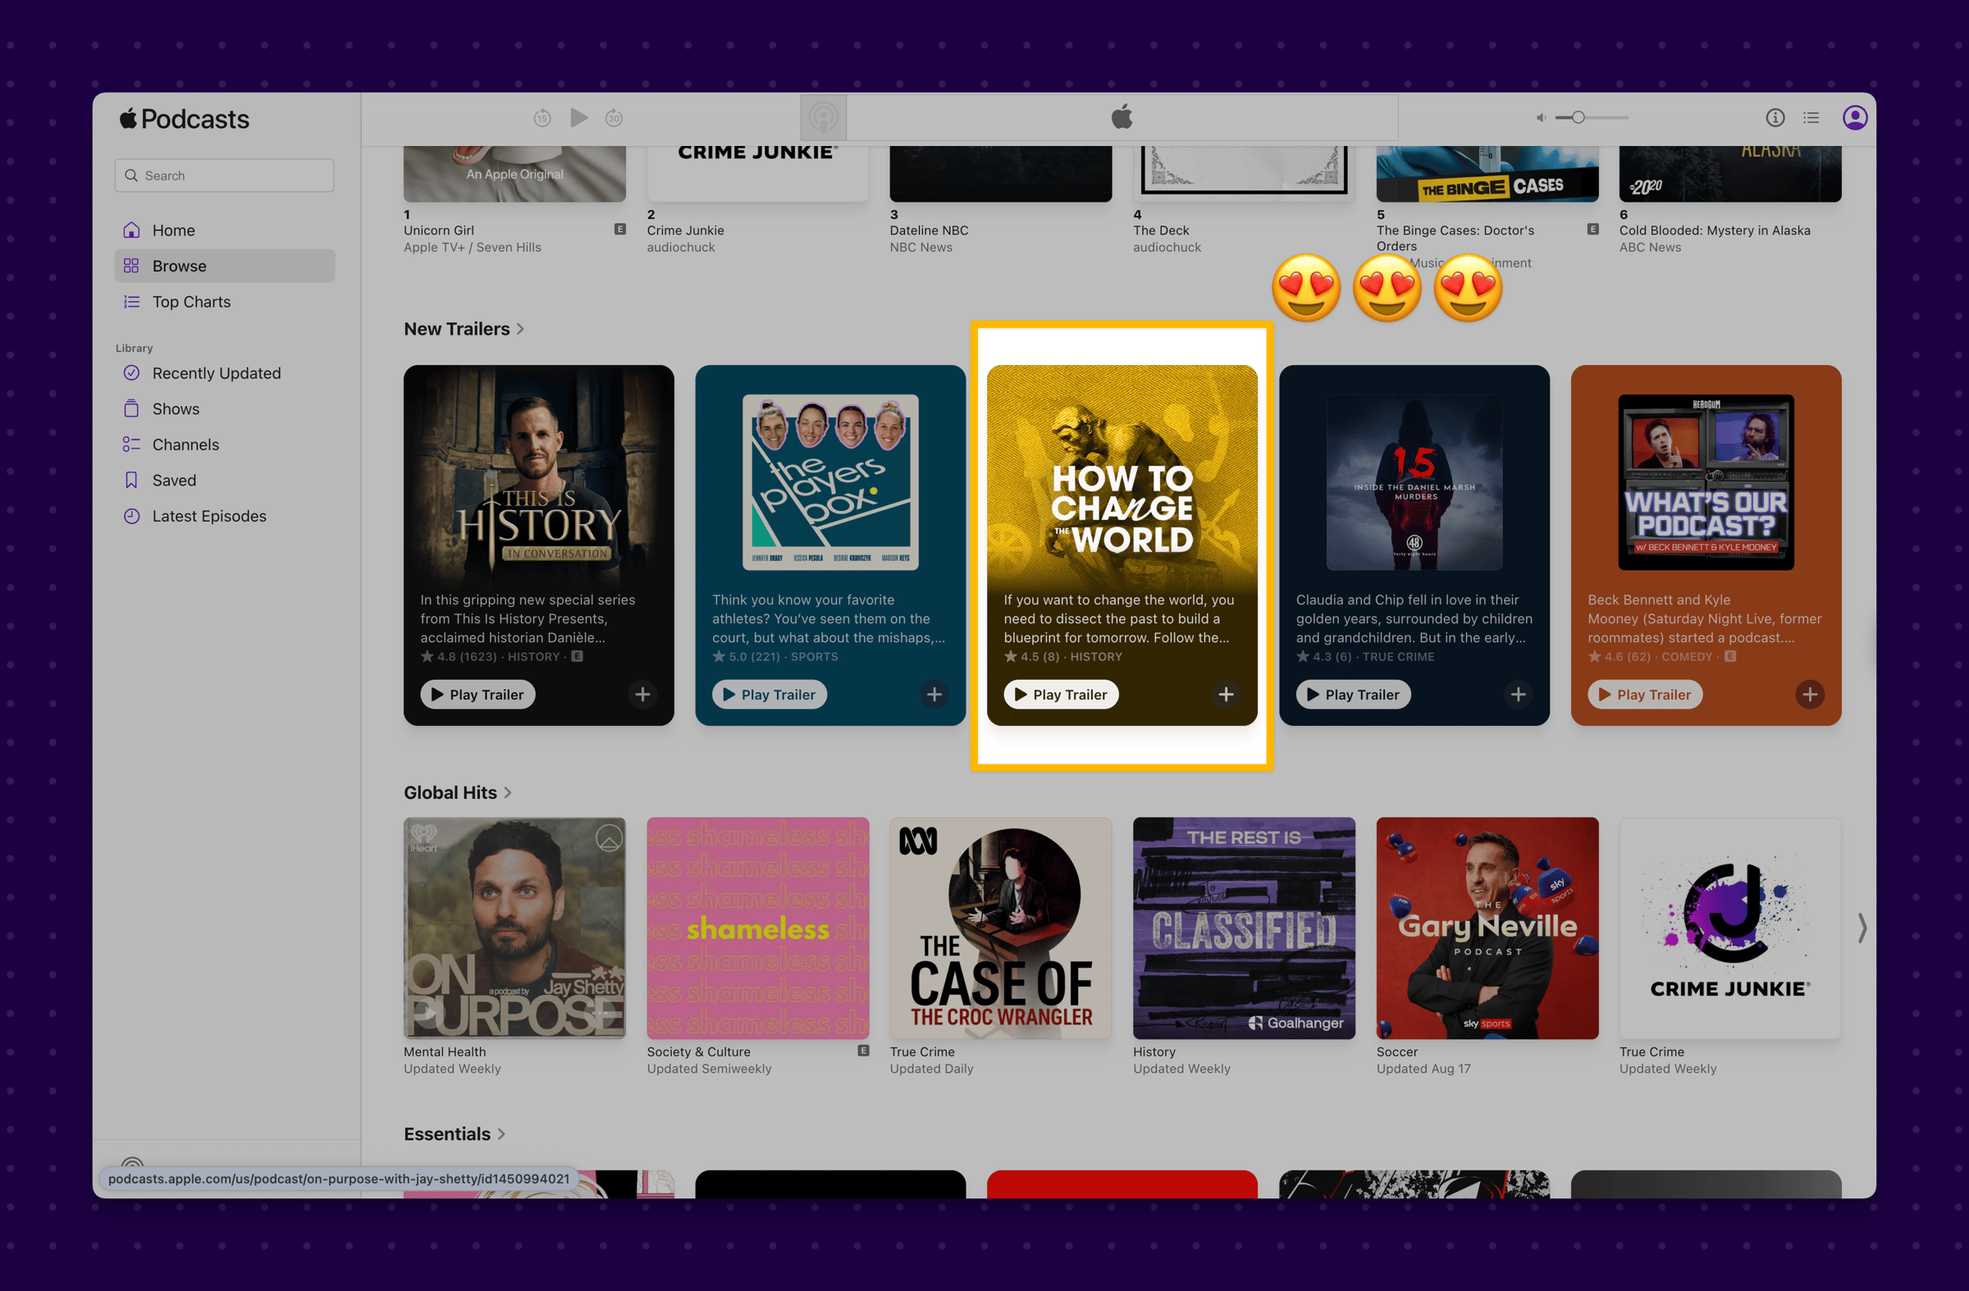This screenshot has width=1969, height=1291.
Task: Click the skip back 15 seconds icon
Action: pyautogui.click(x=542, y=118)
